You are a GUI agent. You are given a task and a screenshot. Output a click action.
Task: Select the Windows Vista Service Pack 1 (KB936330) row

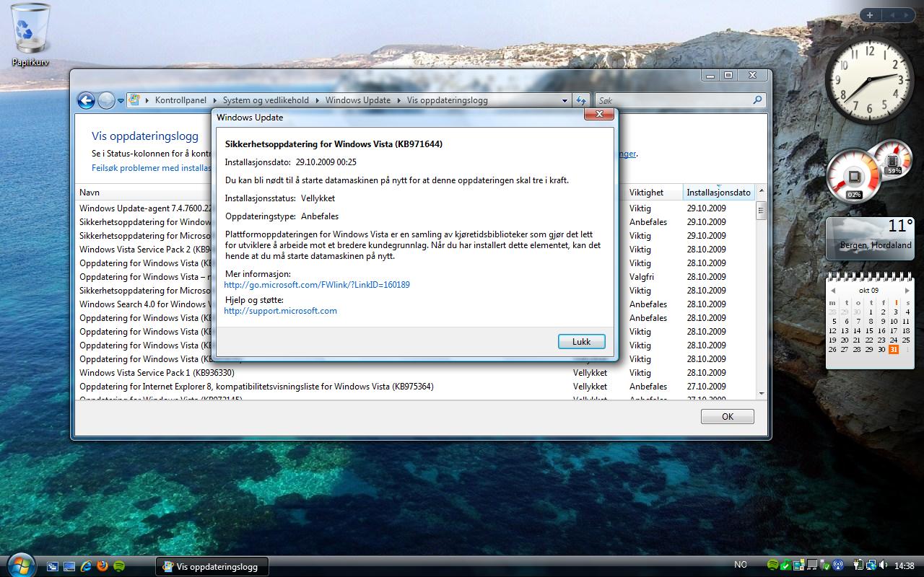coord(416,373)
